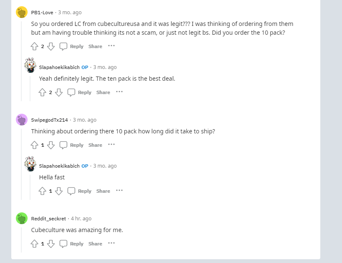Share the 'Yeah definitely legit' reply
342x263 pixels.
pos(103,92)
